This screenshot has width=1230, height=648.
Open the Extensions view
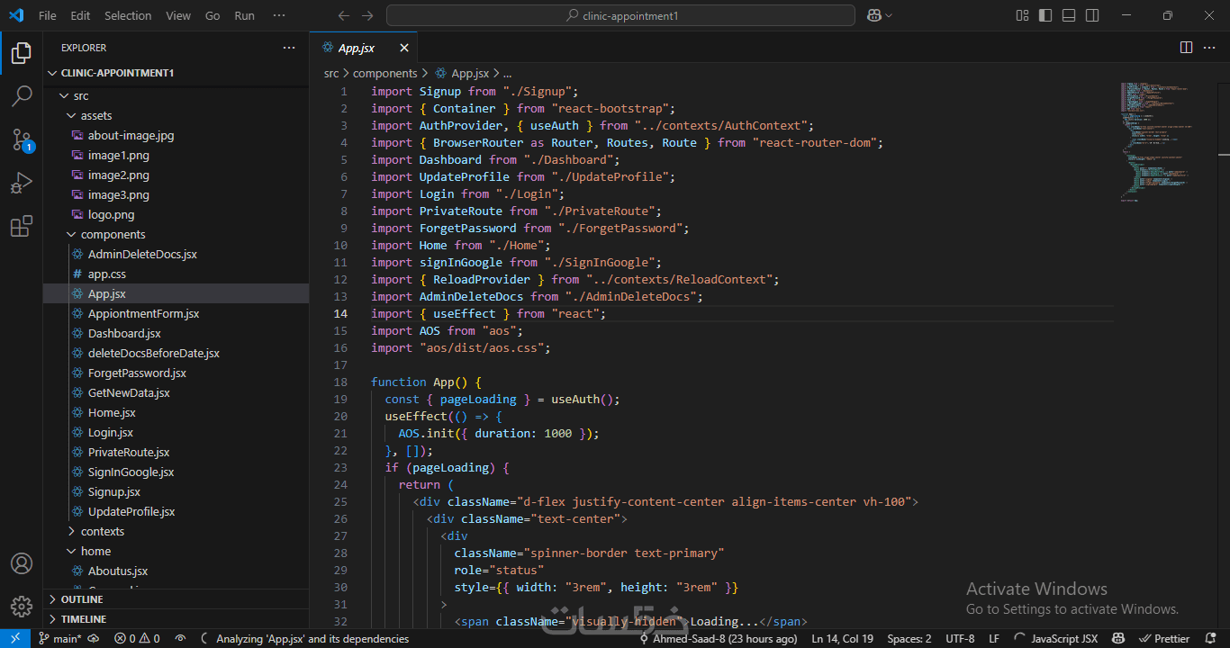pos(22,227)
